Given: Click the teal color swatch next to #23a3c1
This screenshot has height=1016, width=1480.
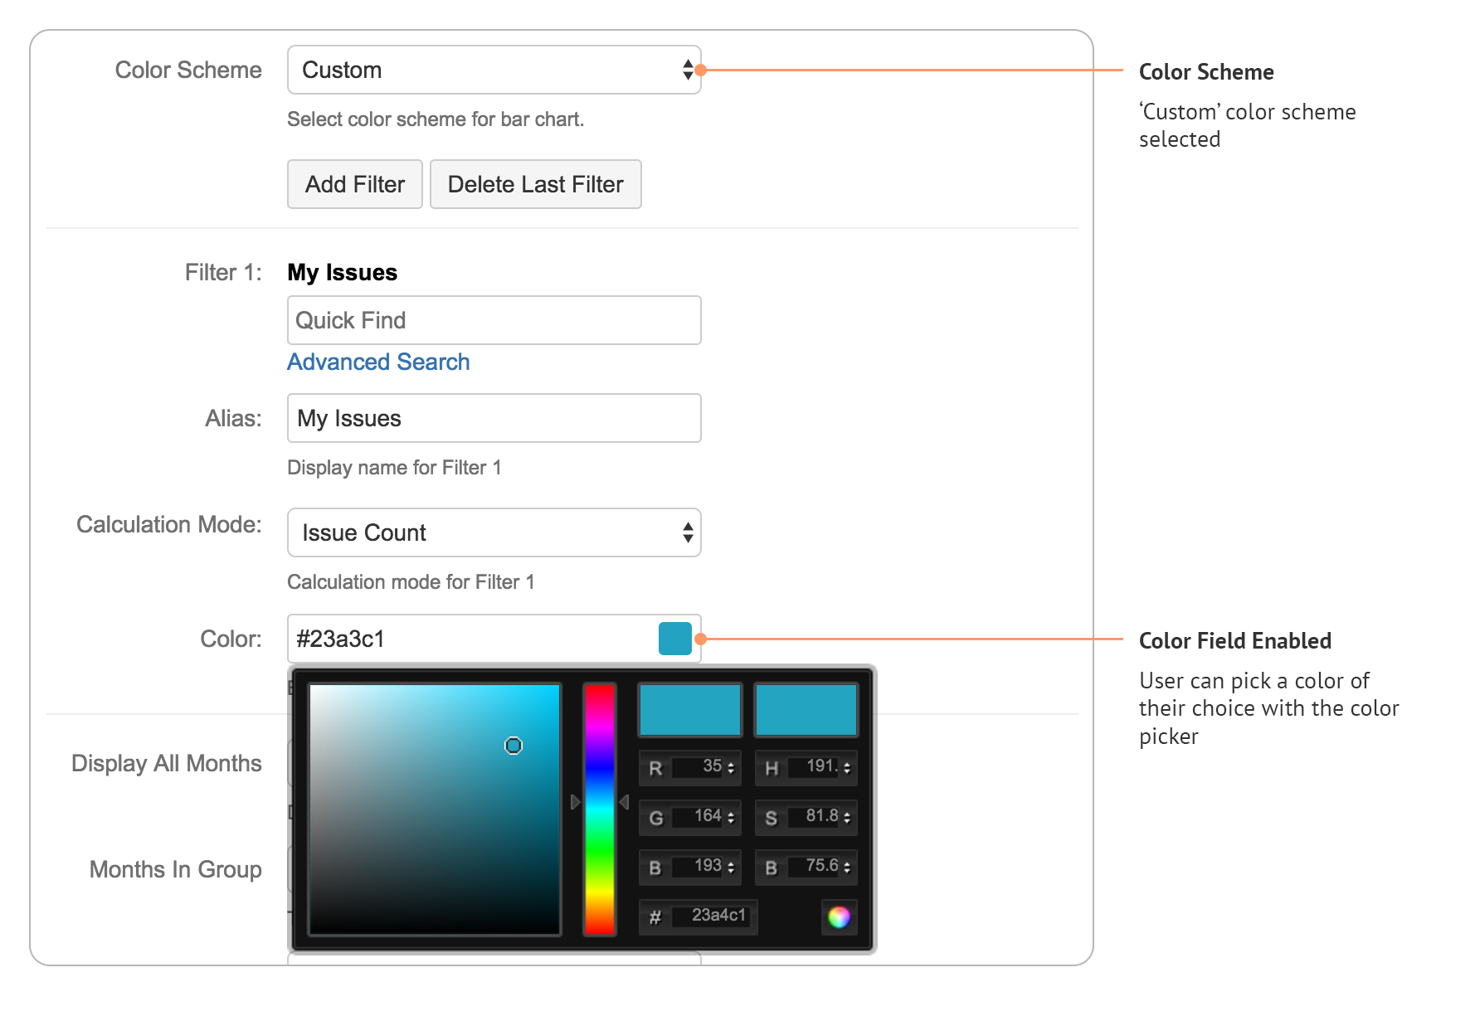Looking at the screenshot, I should 674,639.
